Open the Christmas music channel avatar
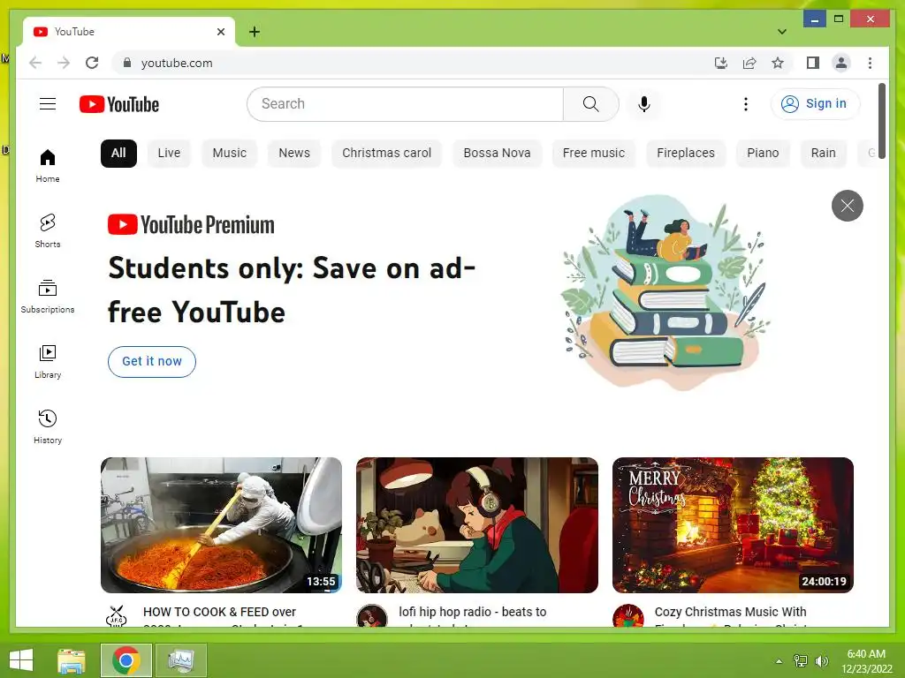 [x=628, y=616]
